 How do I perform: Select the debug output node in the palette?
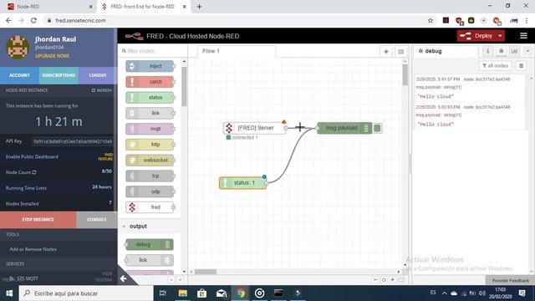pyautogui.click(x=149, y=244)
